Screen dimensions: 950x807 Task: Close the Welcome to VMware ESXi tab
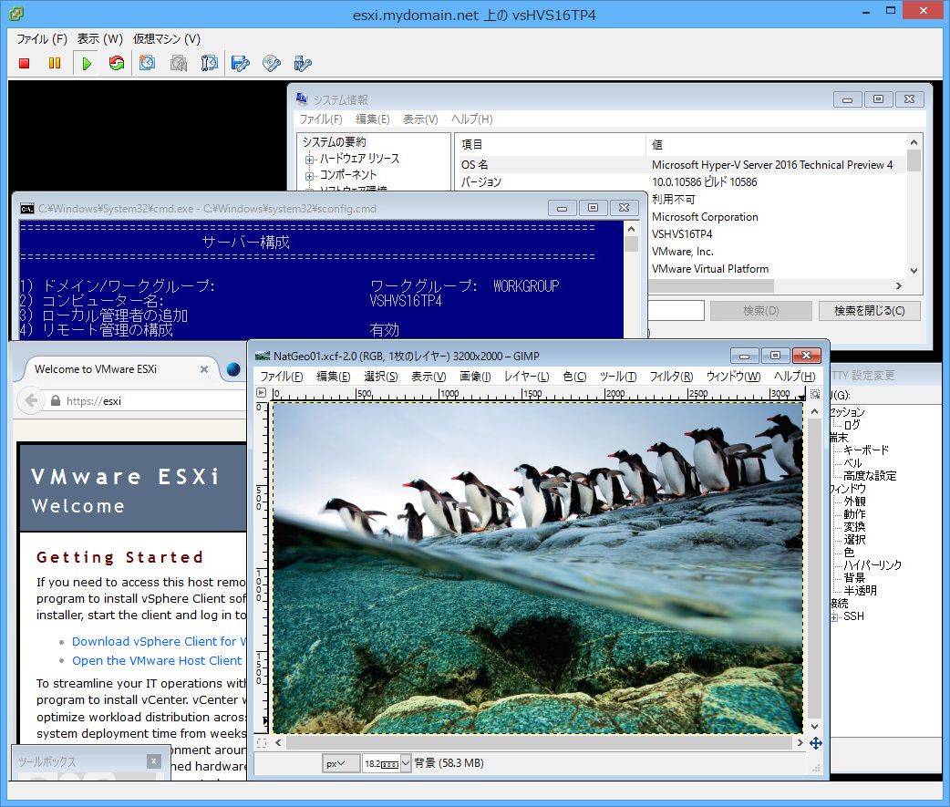204,369
